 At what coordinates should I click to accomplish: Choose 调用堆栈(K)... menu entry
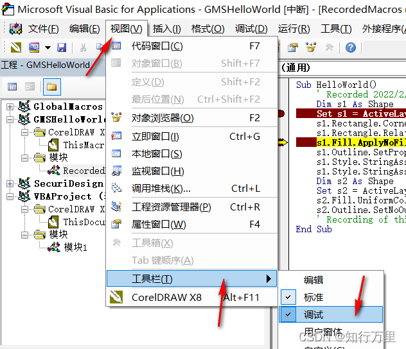(192, 189)
